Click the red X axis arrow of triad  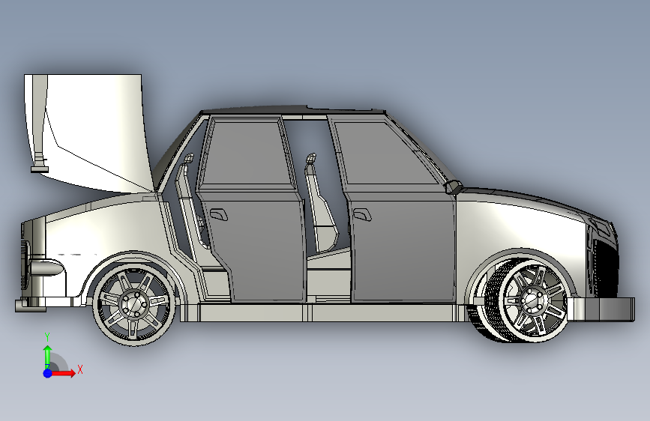pyautogui.click(x=62, y=373)
